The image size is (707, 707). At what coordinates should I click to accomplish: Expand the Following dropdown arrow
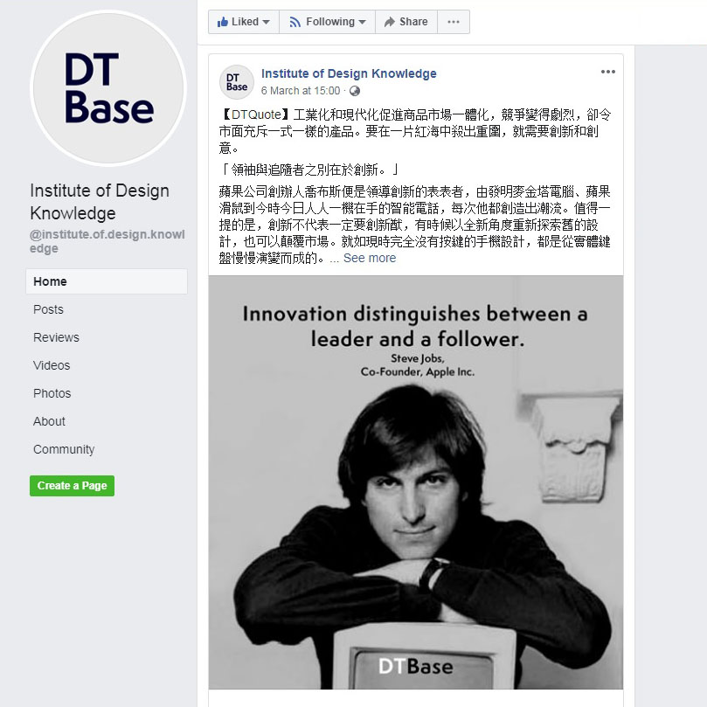tap(362, 22)
